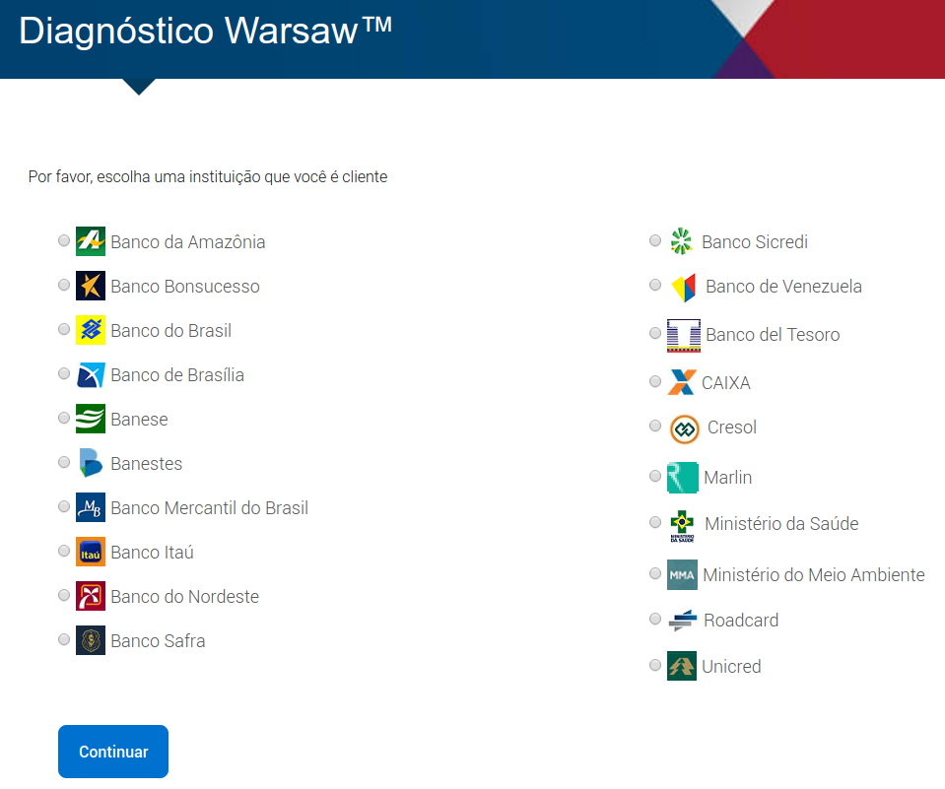Choose Banco Mercantil do Brasil radio option

tap(64, 506)
